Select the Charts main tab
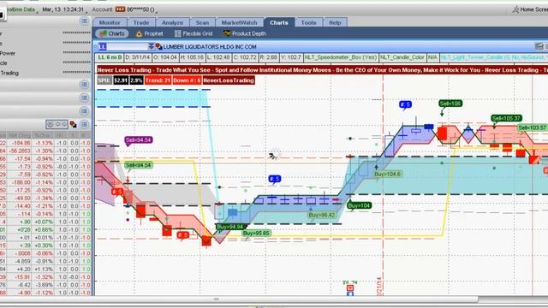 click(x=279, y=22)
